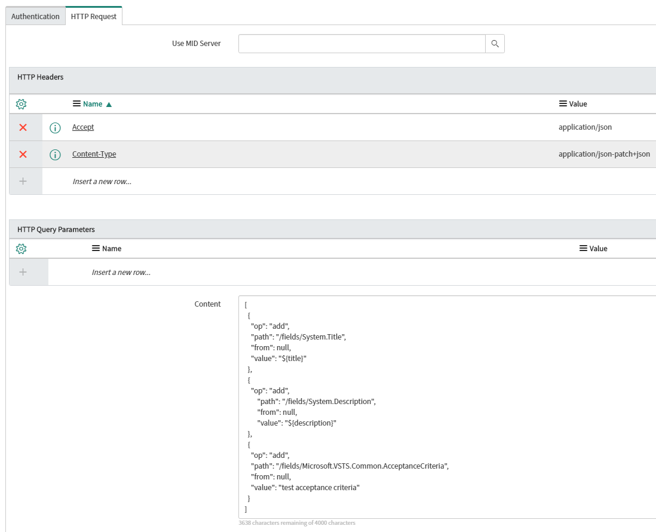Open the Accept header record link
656x532 pixels.
[82, 127]
